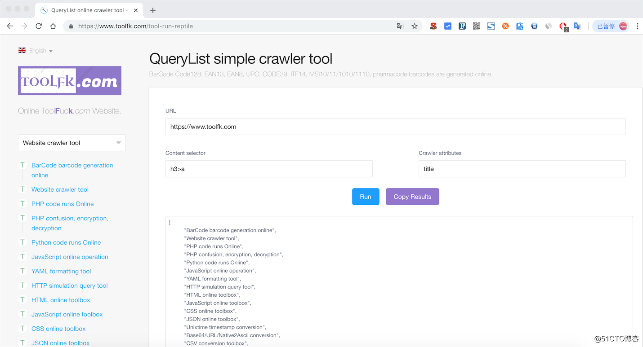The height and width of the screenshot is (347, 643).
Task: Open JavaScript online operation sidebar link
Action: point(70,257)
